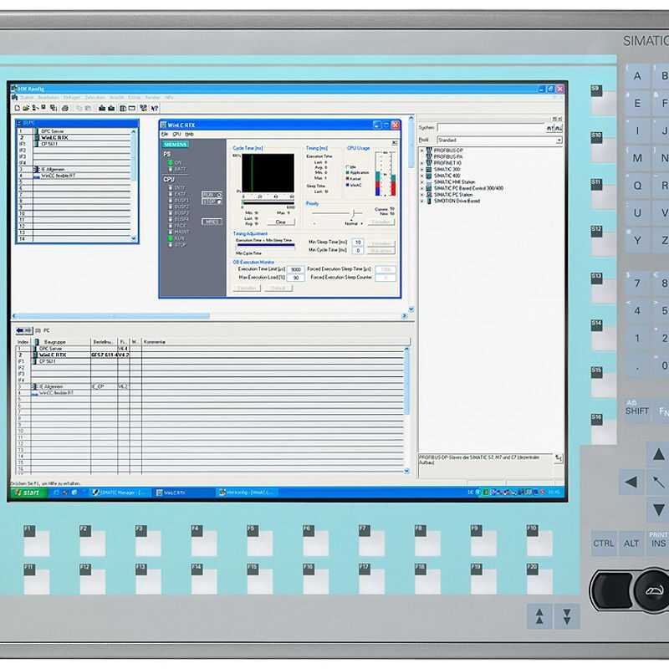This screenshot has height=669, width=669.
Task: Expand the SIMOTION Drive Based node
Action: click(421, 201)
